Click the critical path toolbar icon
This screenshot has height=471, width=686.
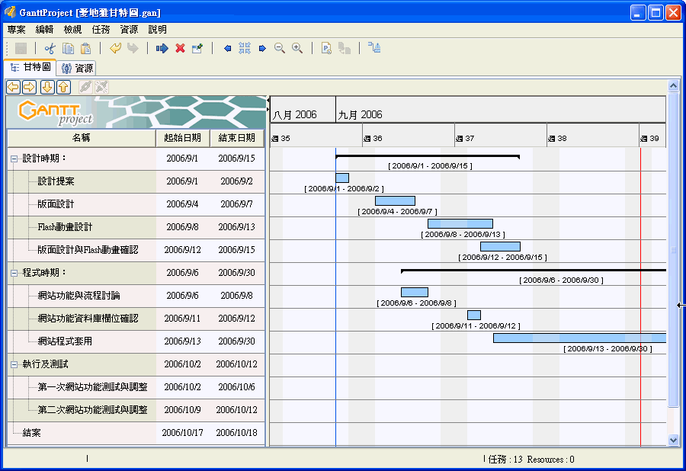click(x=374, y=48)
